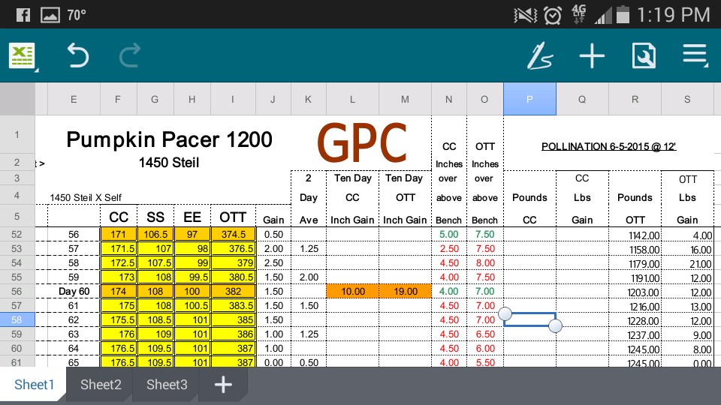This screenshot has width=721, height=405.
Task: Select row 58 header
Action: pos(17,319)
